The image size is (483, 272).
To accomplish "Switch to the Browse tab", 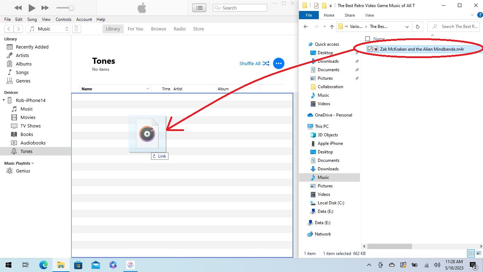I will [x=159, y=29].
